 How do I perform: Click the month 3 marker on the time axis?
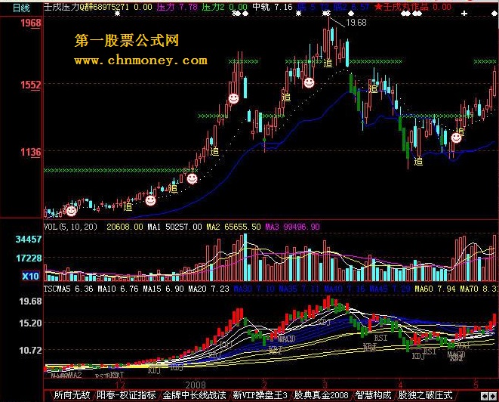[325, 384]
